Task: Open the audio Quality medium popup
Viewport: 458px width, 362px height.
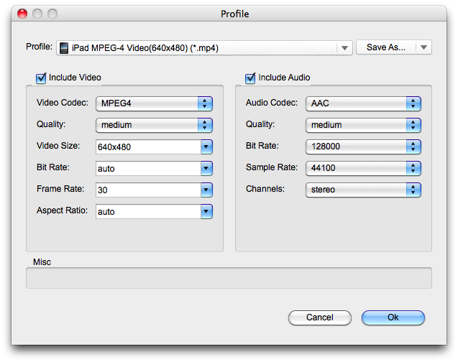Action: tap(363, 125)
